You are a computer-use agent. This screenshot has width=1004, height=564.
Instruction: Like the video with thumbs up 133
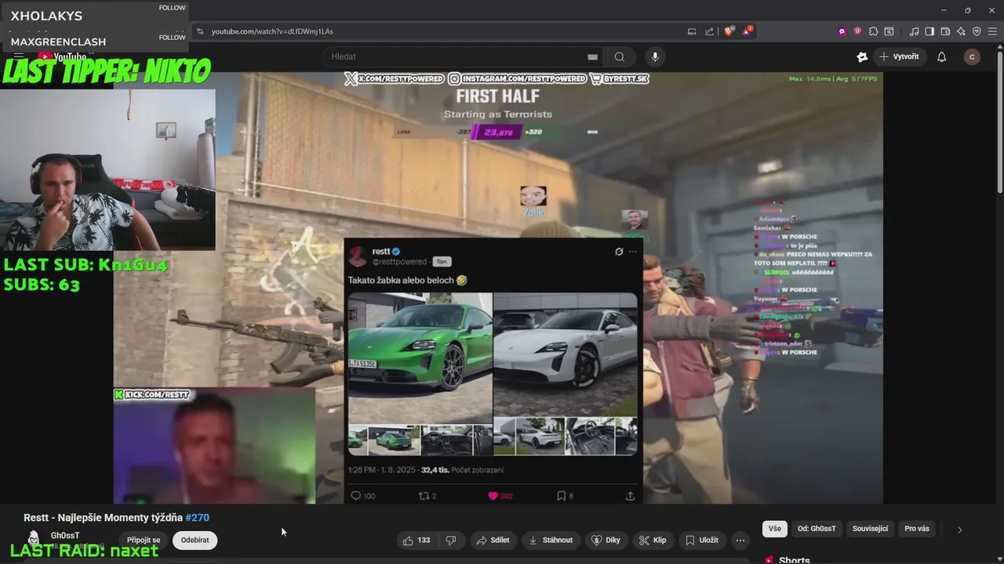pyautogui.click(x=417, y=540)
